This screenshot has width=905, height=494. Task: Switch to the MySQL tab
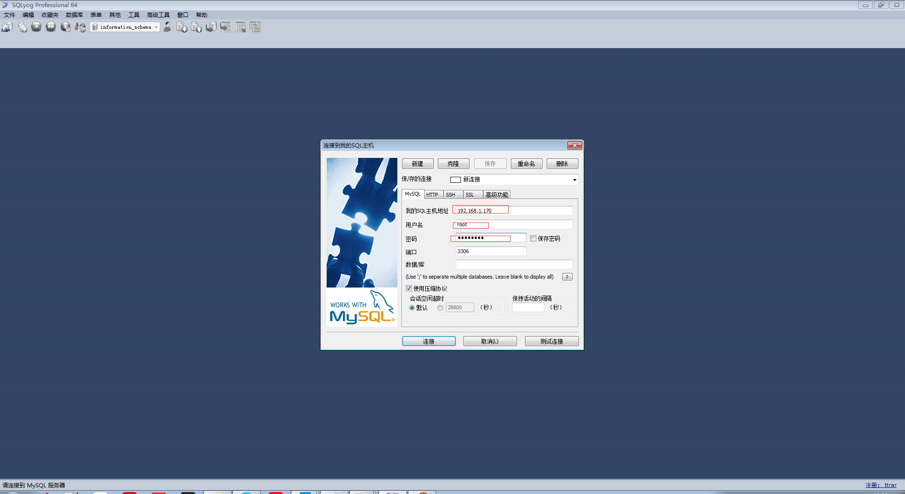pos(413,194)
